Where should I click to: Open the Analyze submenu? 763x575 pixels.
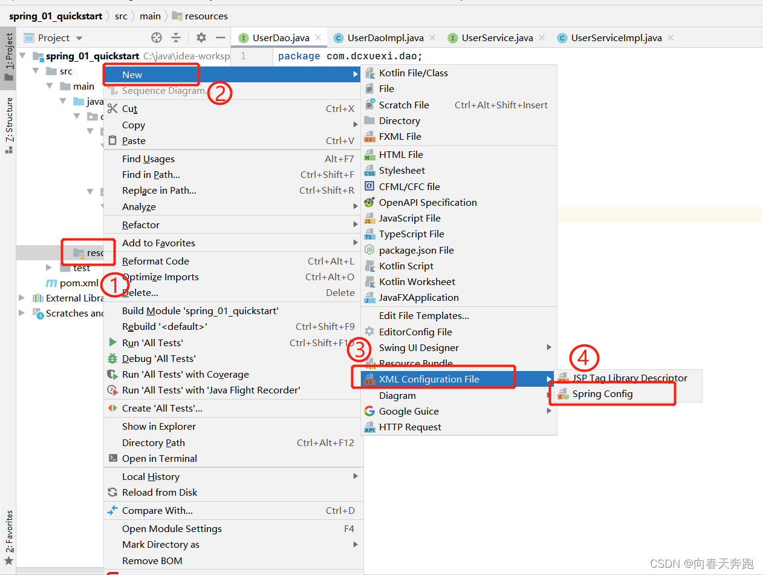tap(233, 206)
